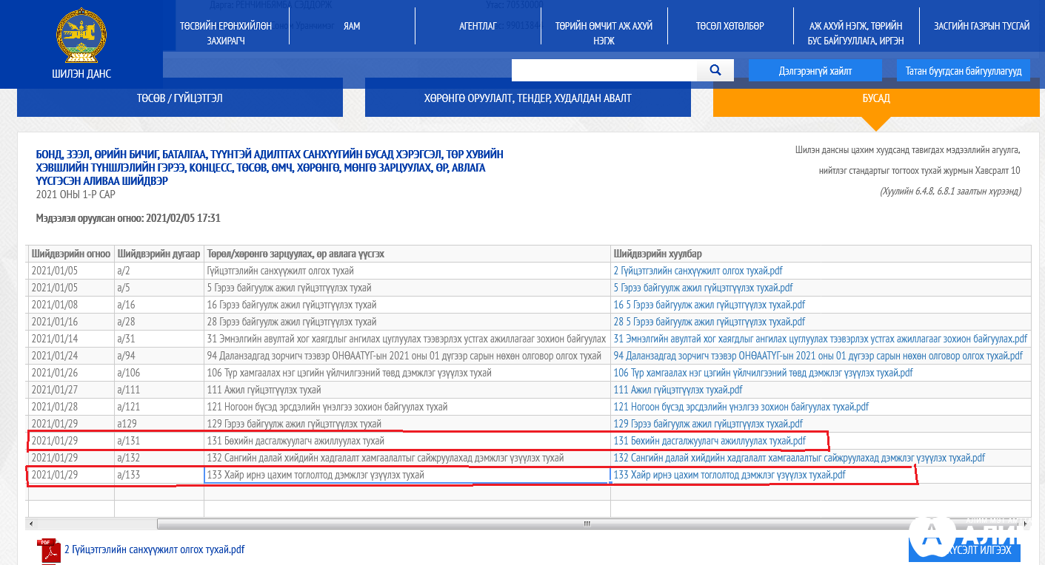
Task: Open 121 Ногоон бүсэд эрсдэлийн pdf link
Action: click(x=741, y=407)
